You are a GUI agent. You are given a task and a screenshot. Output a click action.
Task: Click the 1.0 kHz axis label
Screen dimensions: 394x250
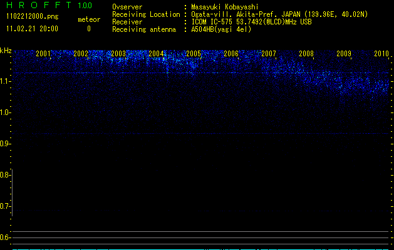click(x=5, y=112)
